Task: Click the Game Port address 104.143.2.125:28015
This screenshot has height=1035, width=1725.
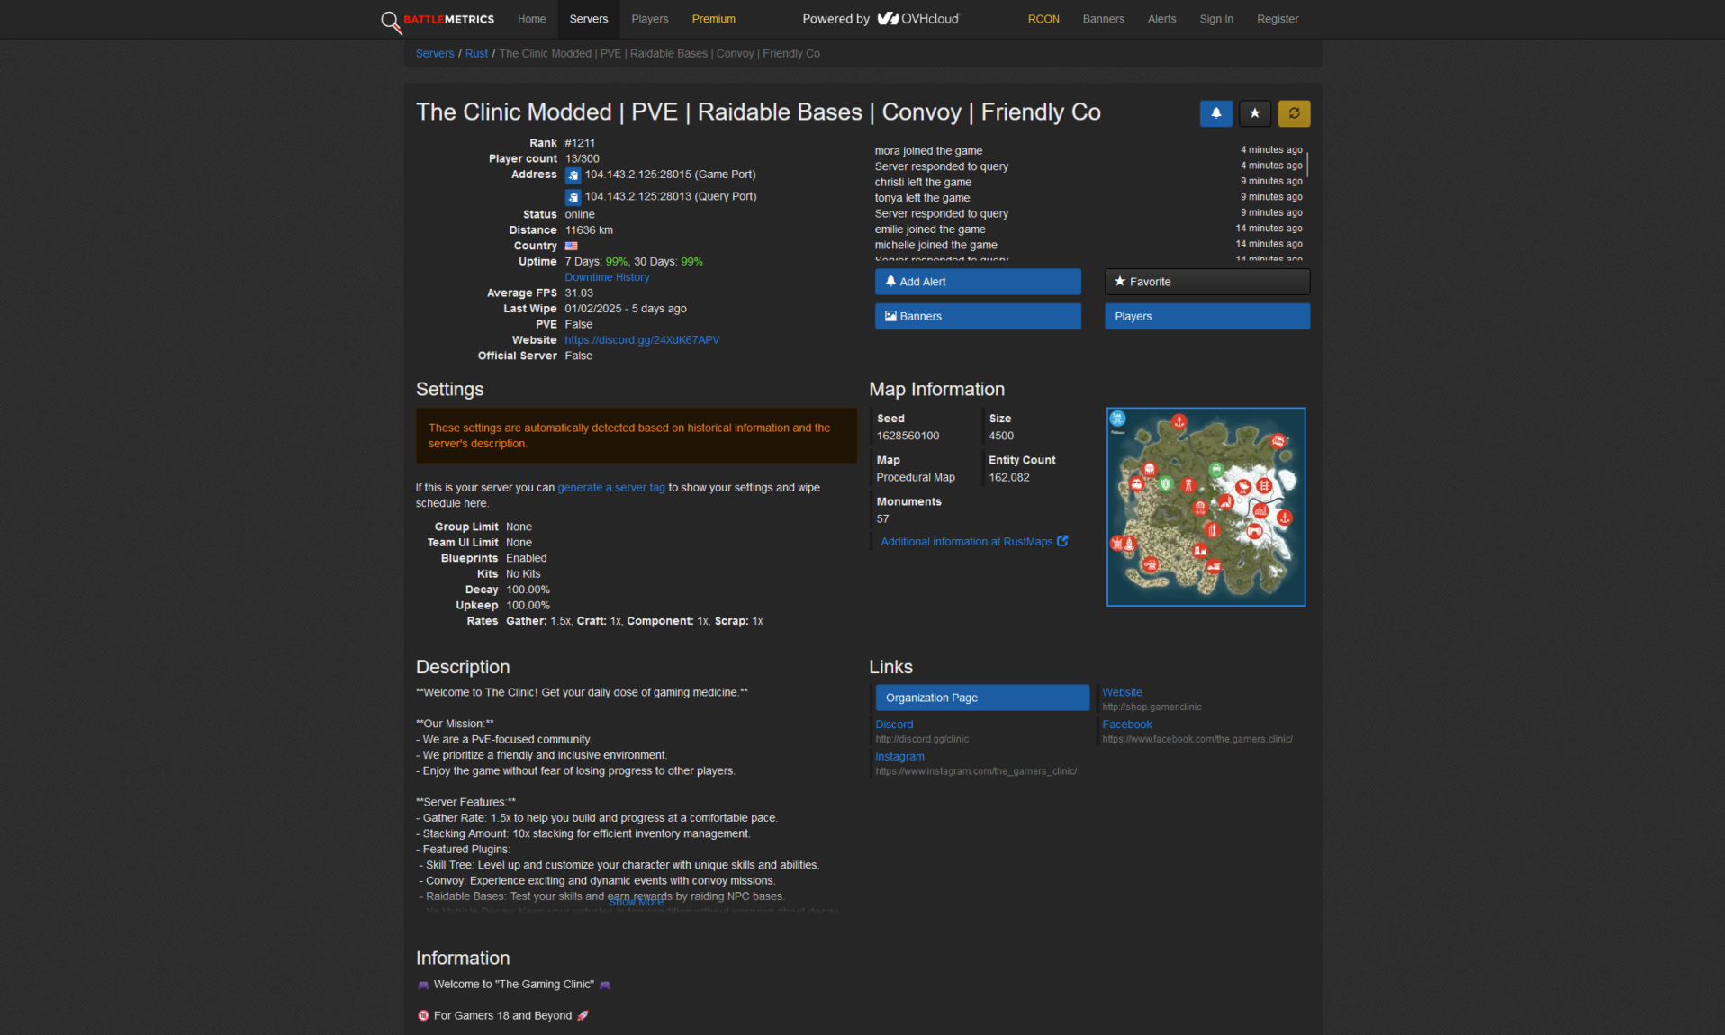Action: click(670, 175)
